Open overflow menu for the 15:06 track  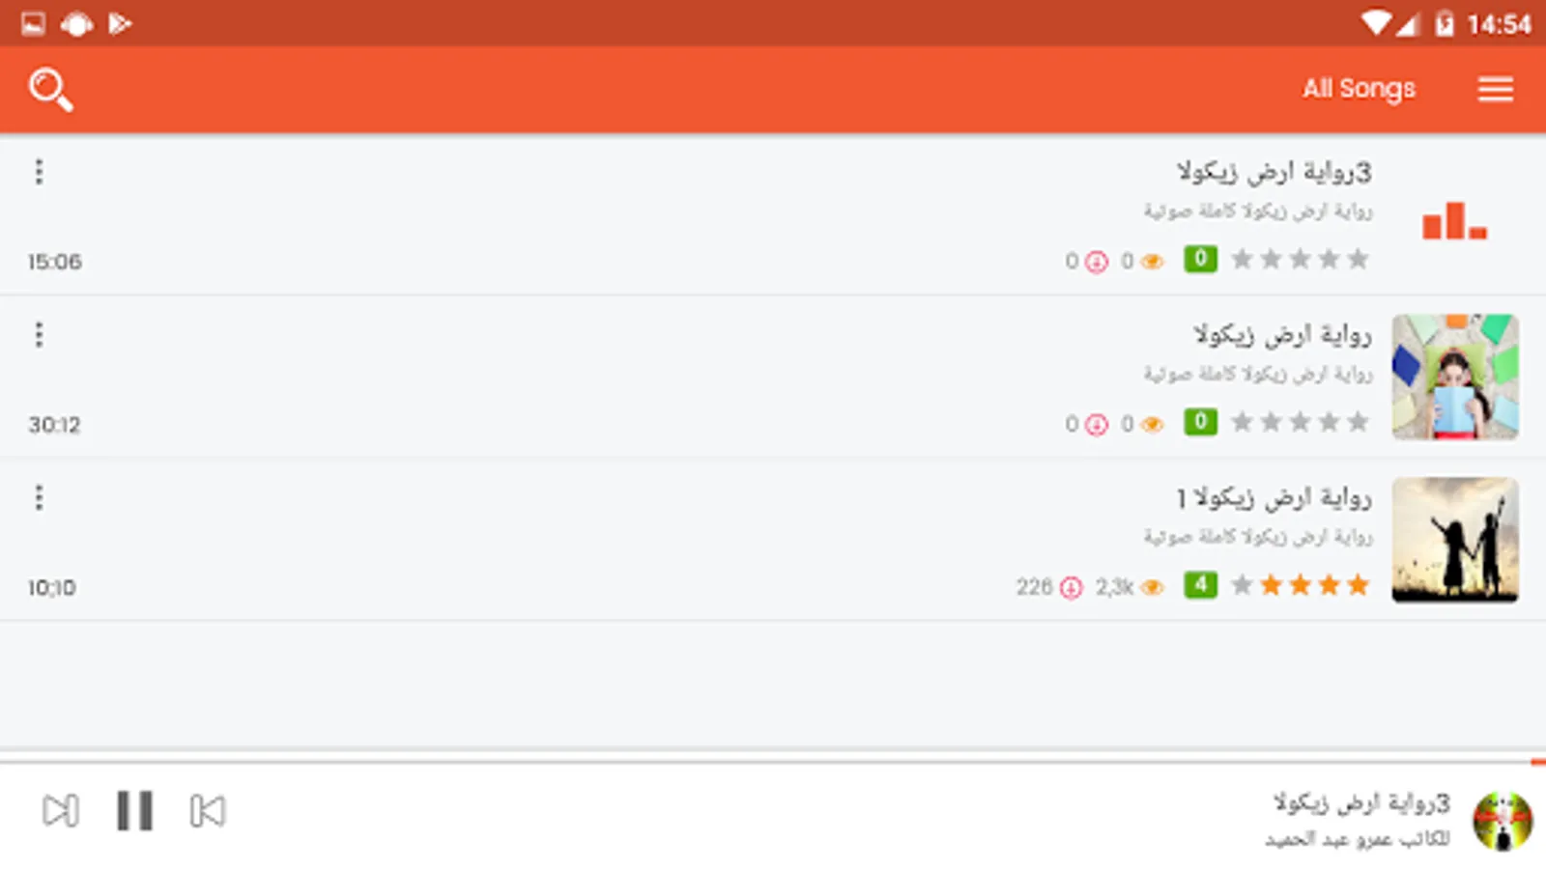(39, 172)
